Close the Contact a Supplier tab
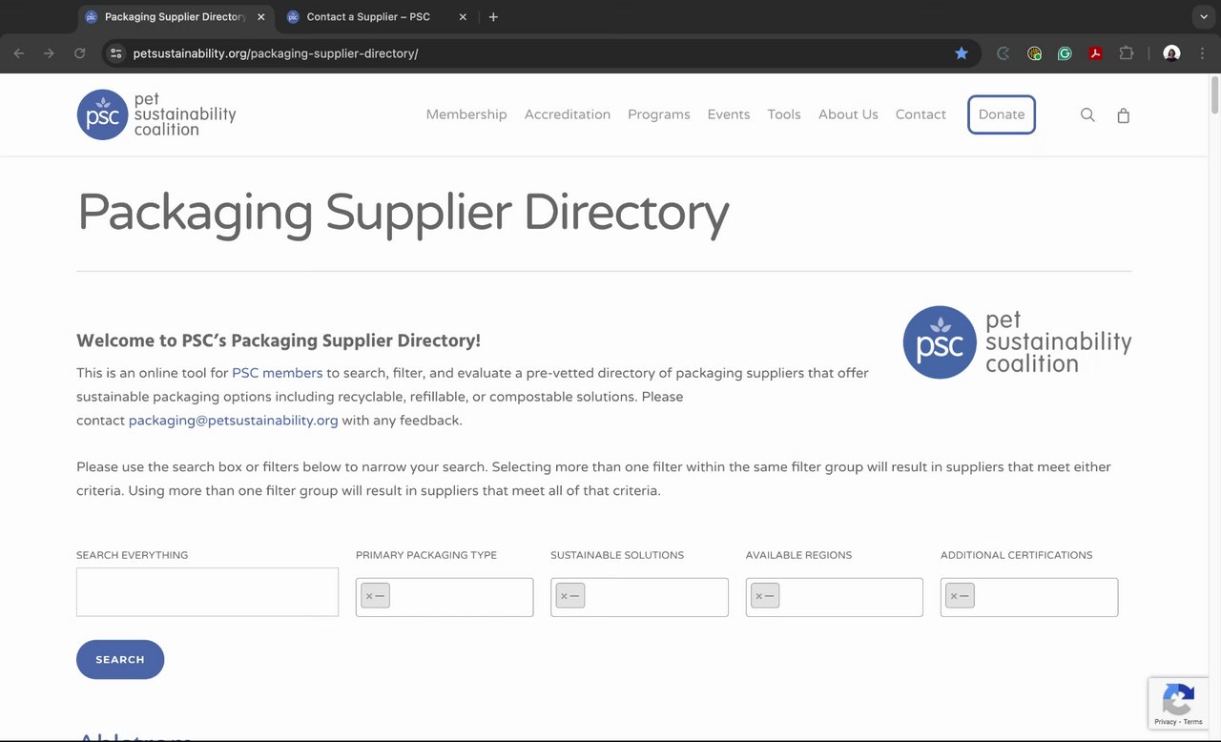 [x=463, y=17]
